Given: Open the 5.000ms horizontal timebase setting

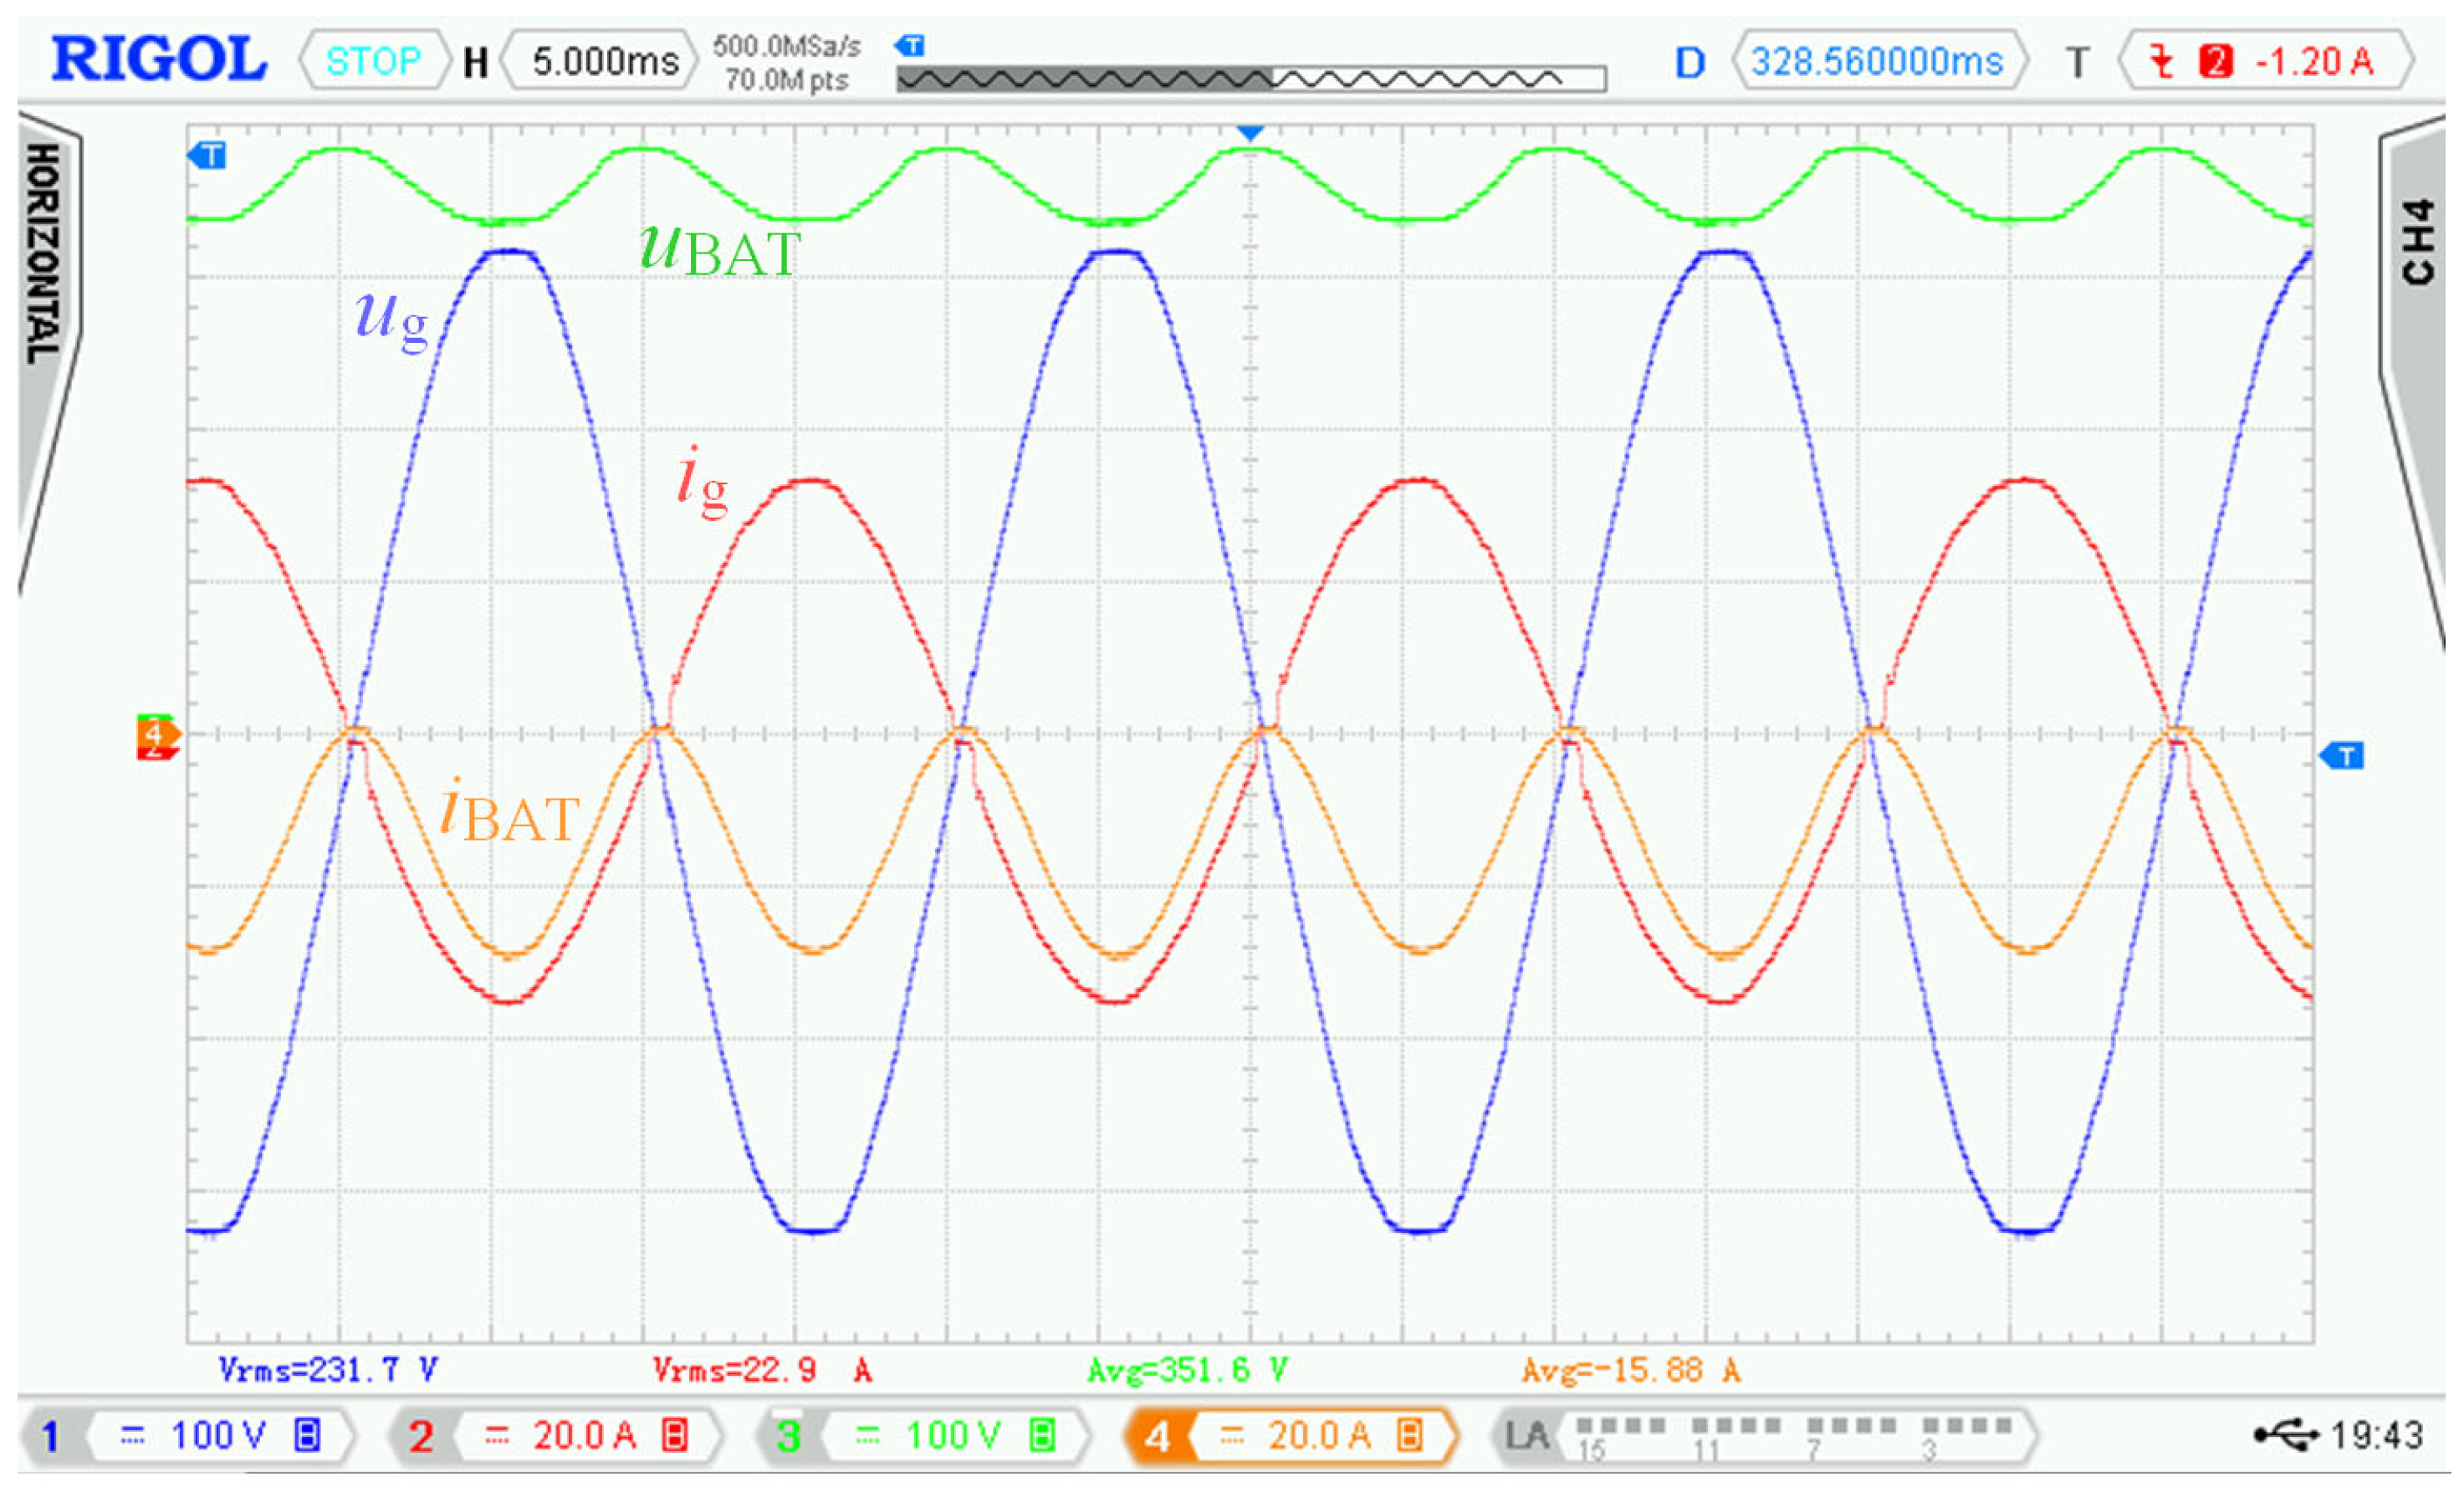Looking at the screenshot, I should click(x=603, y=62).
